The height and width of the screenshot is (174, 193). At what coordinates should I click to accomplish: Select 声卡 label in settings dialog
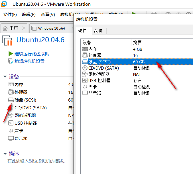coord(93,87)
